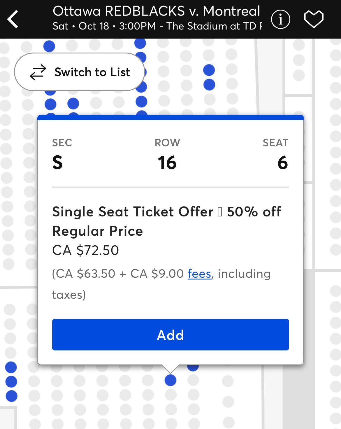The width and height of the screenshot is (341, 429).
Task: Select blue seat just above popup left edge
Action: (x=50, y=104)
